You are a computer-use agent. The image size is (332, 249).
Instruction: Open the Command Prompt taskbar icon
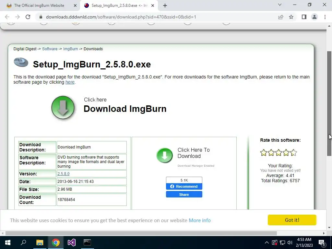[x=87, y=243]
